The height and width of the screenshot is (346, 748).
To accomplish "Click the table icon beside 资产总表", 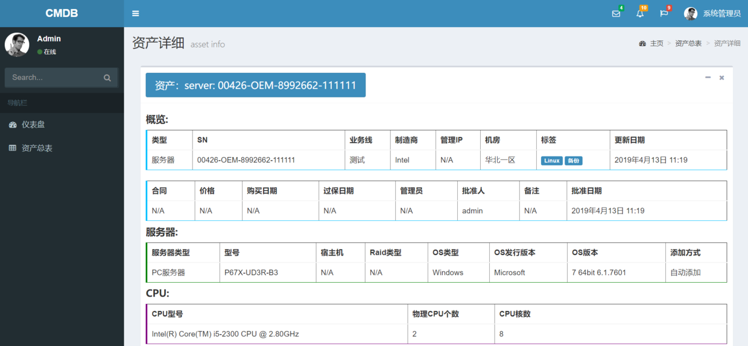I will (13, 148).
